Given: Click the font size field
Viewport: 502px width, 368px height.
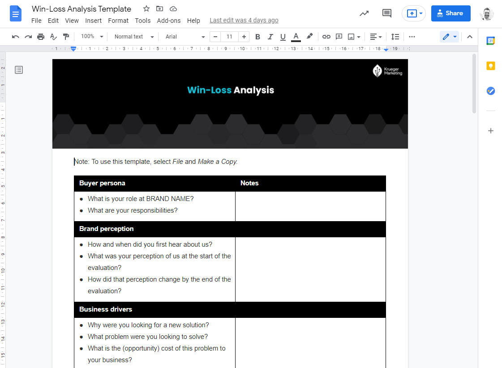Looking at the screenshot, I should click(x=230, y=37).
